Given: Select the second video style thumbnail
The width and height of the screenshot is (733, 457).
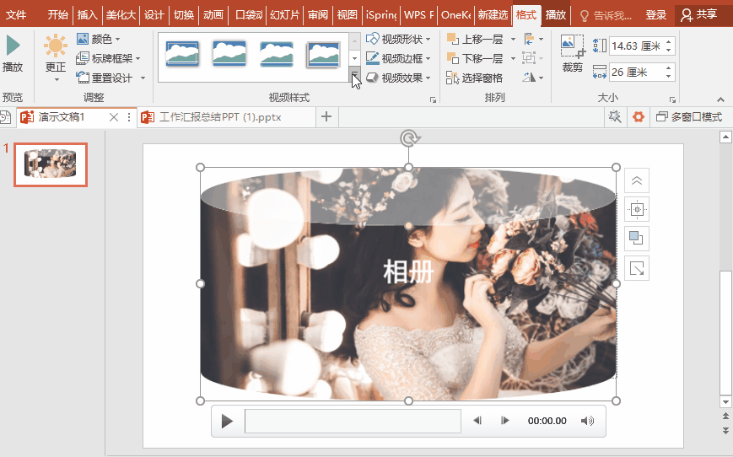Looking at the screenshot, I should [229, 54].
